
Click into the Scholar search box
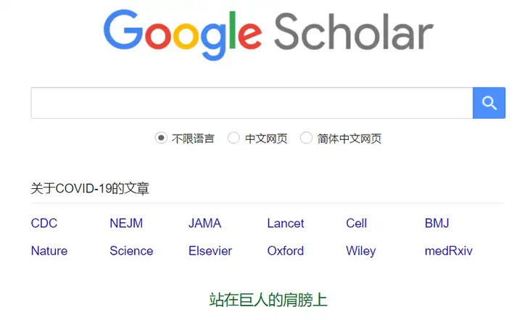pyautogui.click(x=252, y=103)
